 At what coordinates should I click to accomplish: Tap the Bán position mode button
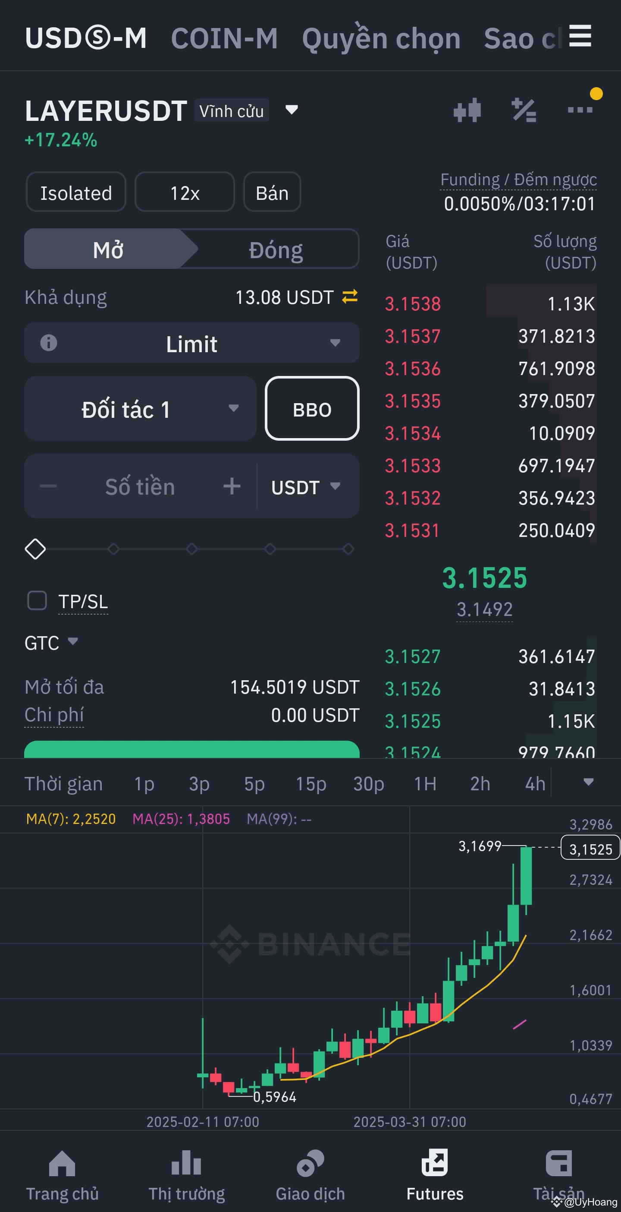pos(272,193)
